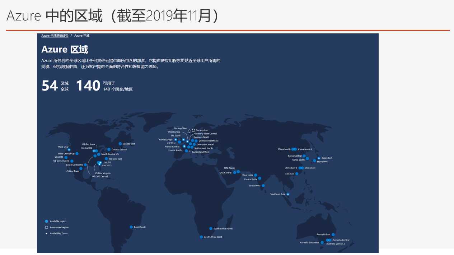Click the UK South label
This screenshot has height=255, width=454.
point(176,136)
